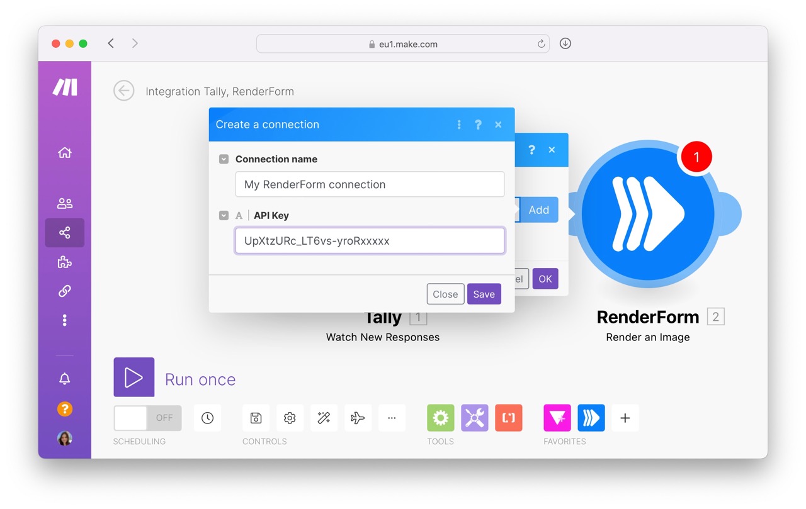Reload the page in Safari

[541, 44]
